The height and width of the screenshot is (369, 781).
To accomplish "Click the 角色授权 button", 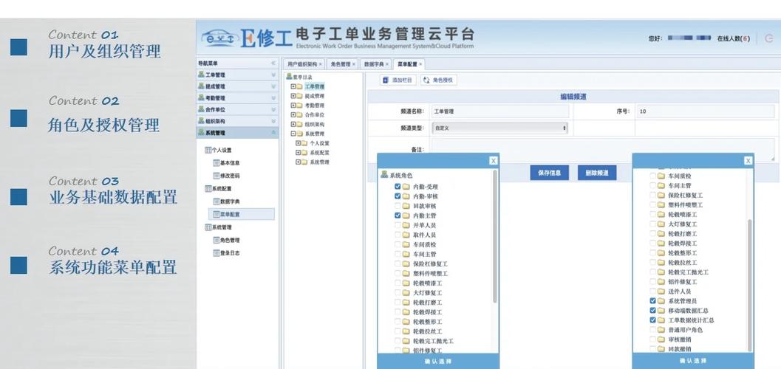I will click(438, 80).
